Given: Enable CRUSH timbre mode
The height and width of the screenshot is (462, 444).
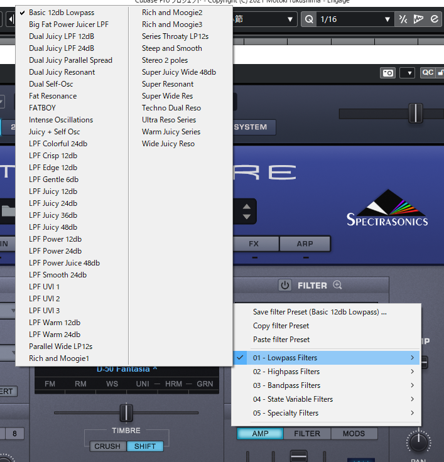Looking at the screenshot, I should [107, 446].
